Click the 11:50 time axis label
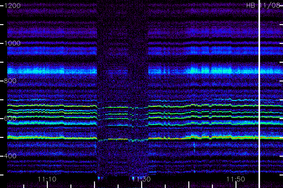Screen dimensions: 283x188 tap(236, 179)
